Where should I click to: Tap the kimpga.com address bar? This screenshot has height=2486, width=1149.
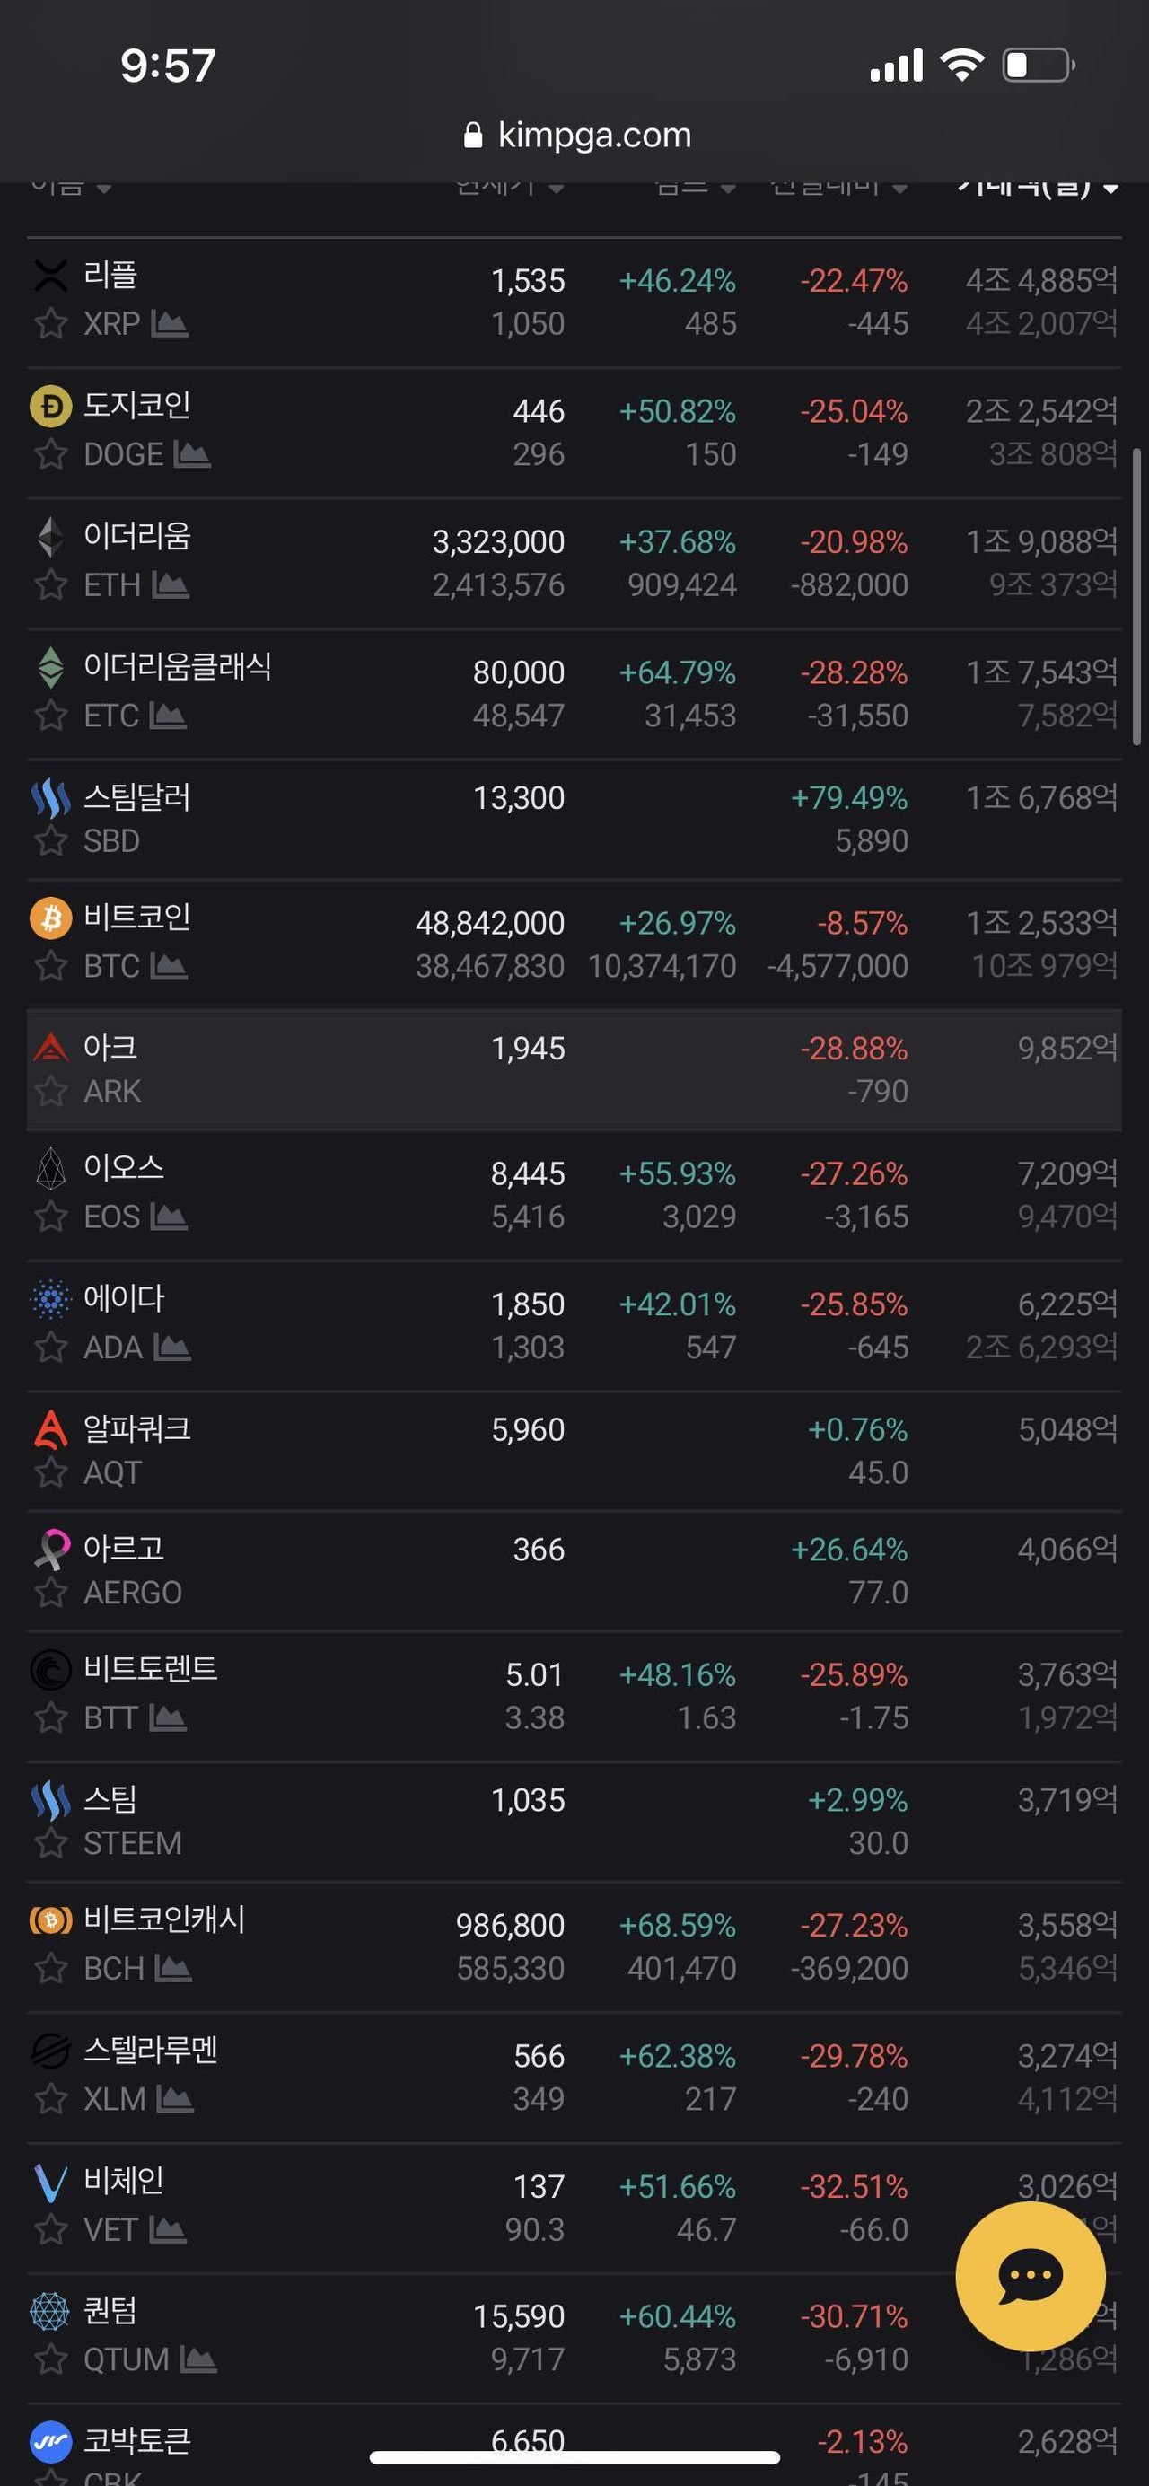pyautogui.click(x=577, y=135)
